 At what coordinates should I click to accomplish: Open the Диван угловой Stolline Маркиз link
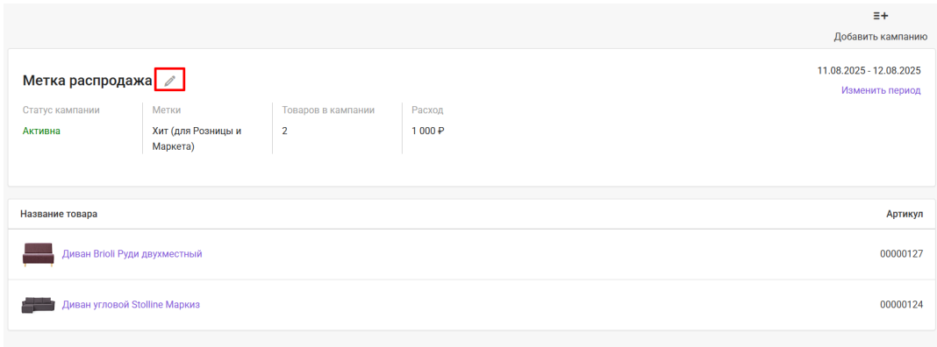click(x=131, y=305)
